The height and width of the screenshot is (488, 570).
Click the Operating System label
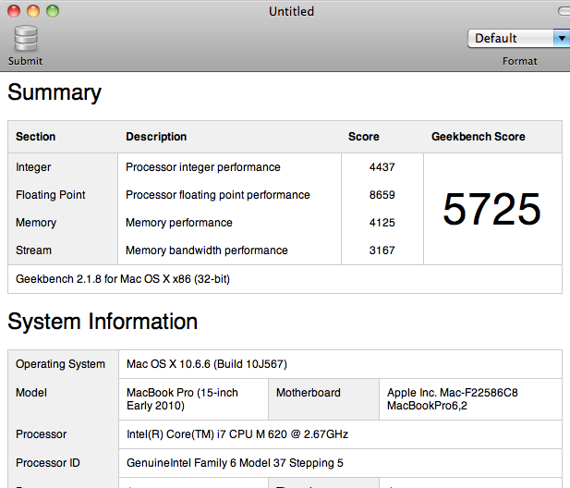[x=60, y=364]
